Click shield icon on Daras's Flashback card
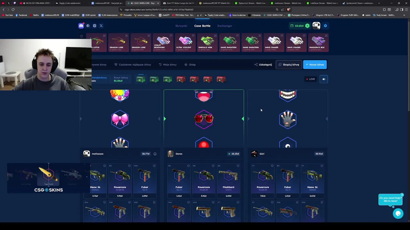This screenshot has width=410, height=230. pos(238,166)
